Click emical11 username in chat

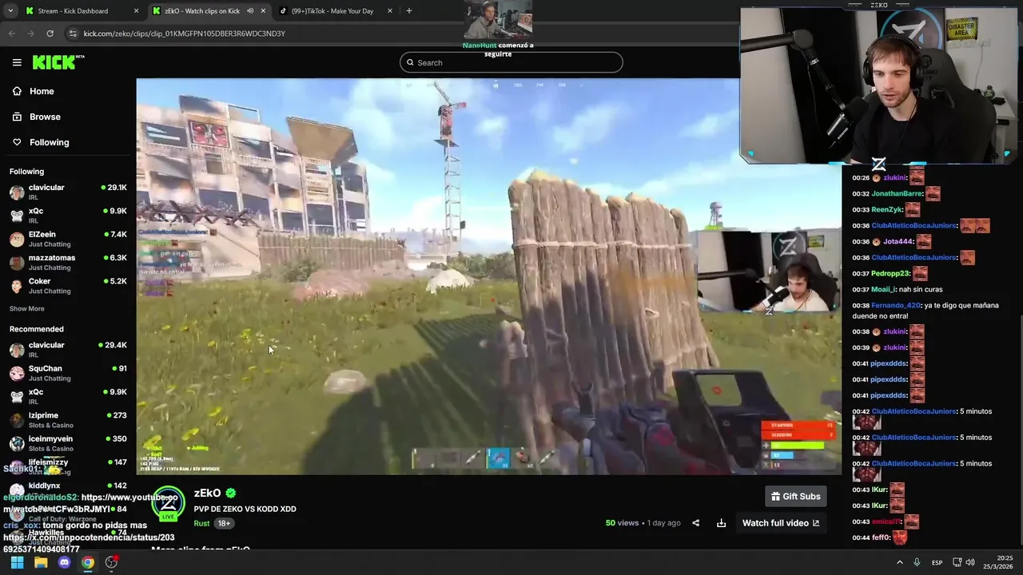886,521
